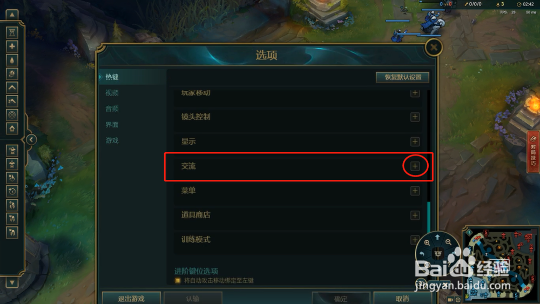
Task: Click the 退出游戏 button
Action: click(131, 298)
